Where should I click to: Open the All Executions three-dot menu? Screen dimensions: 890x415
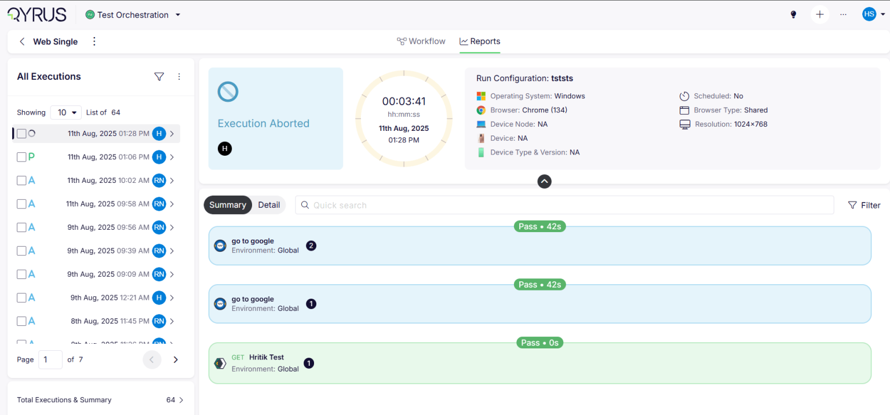179,76
